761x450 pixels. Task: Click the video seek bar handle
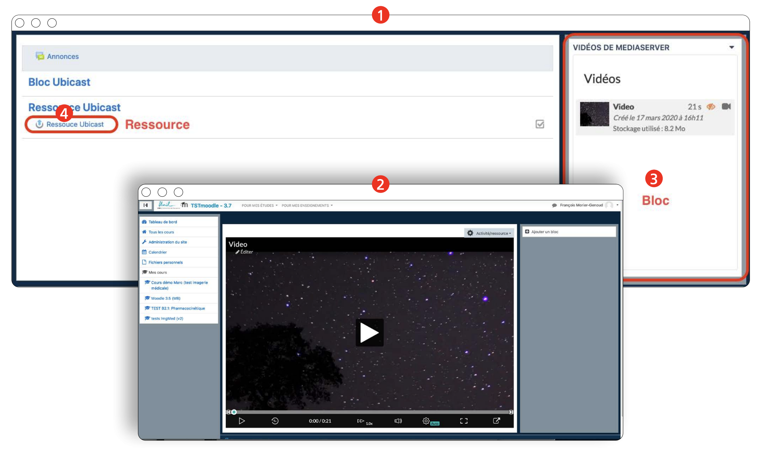pyautogui.click(x=234, y=412)
